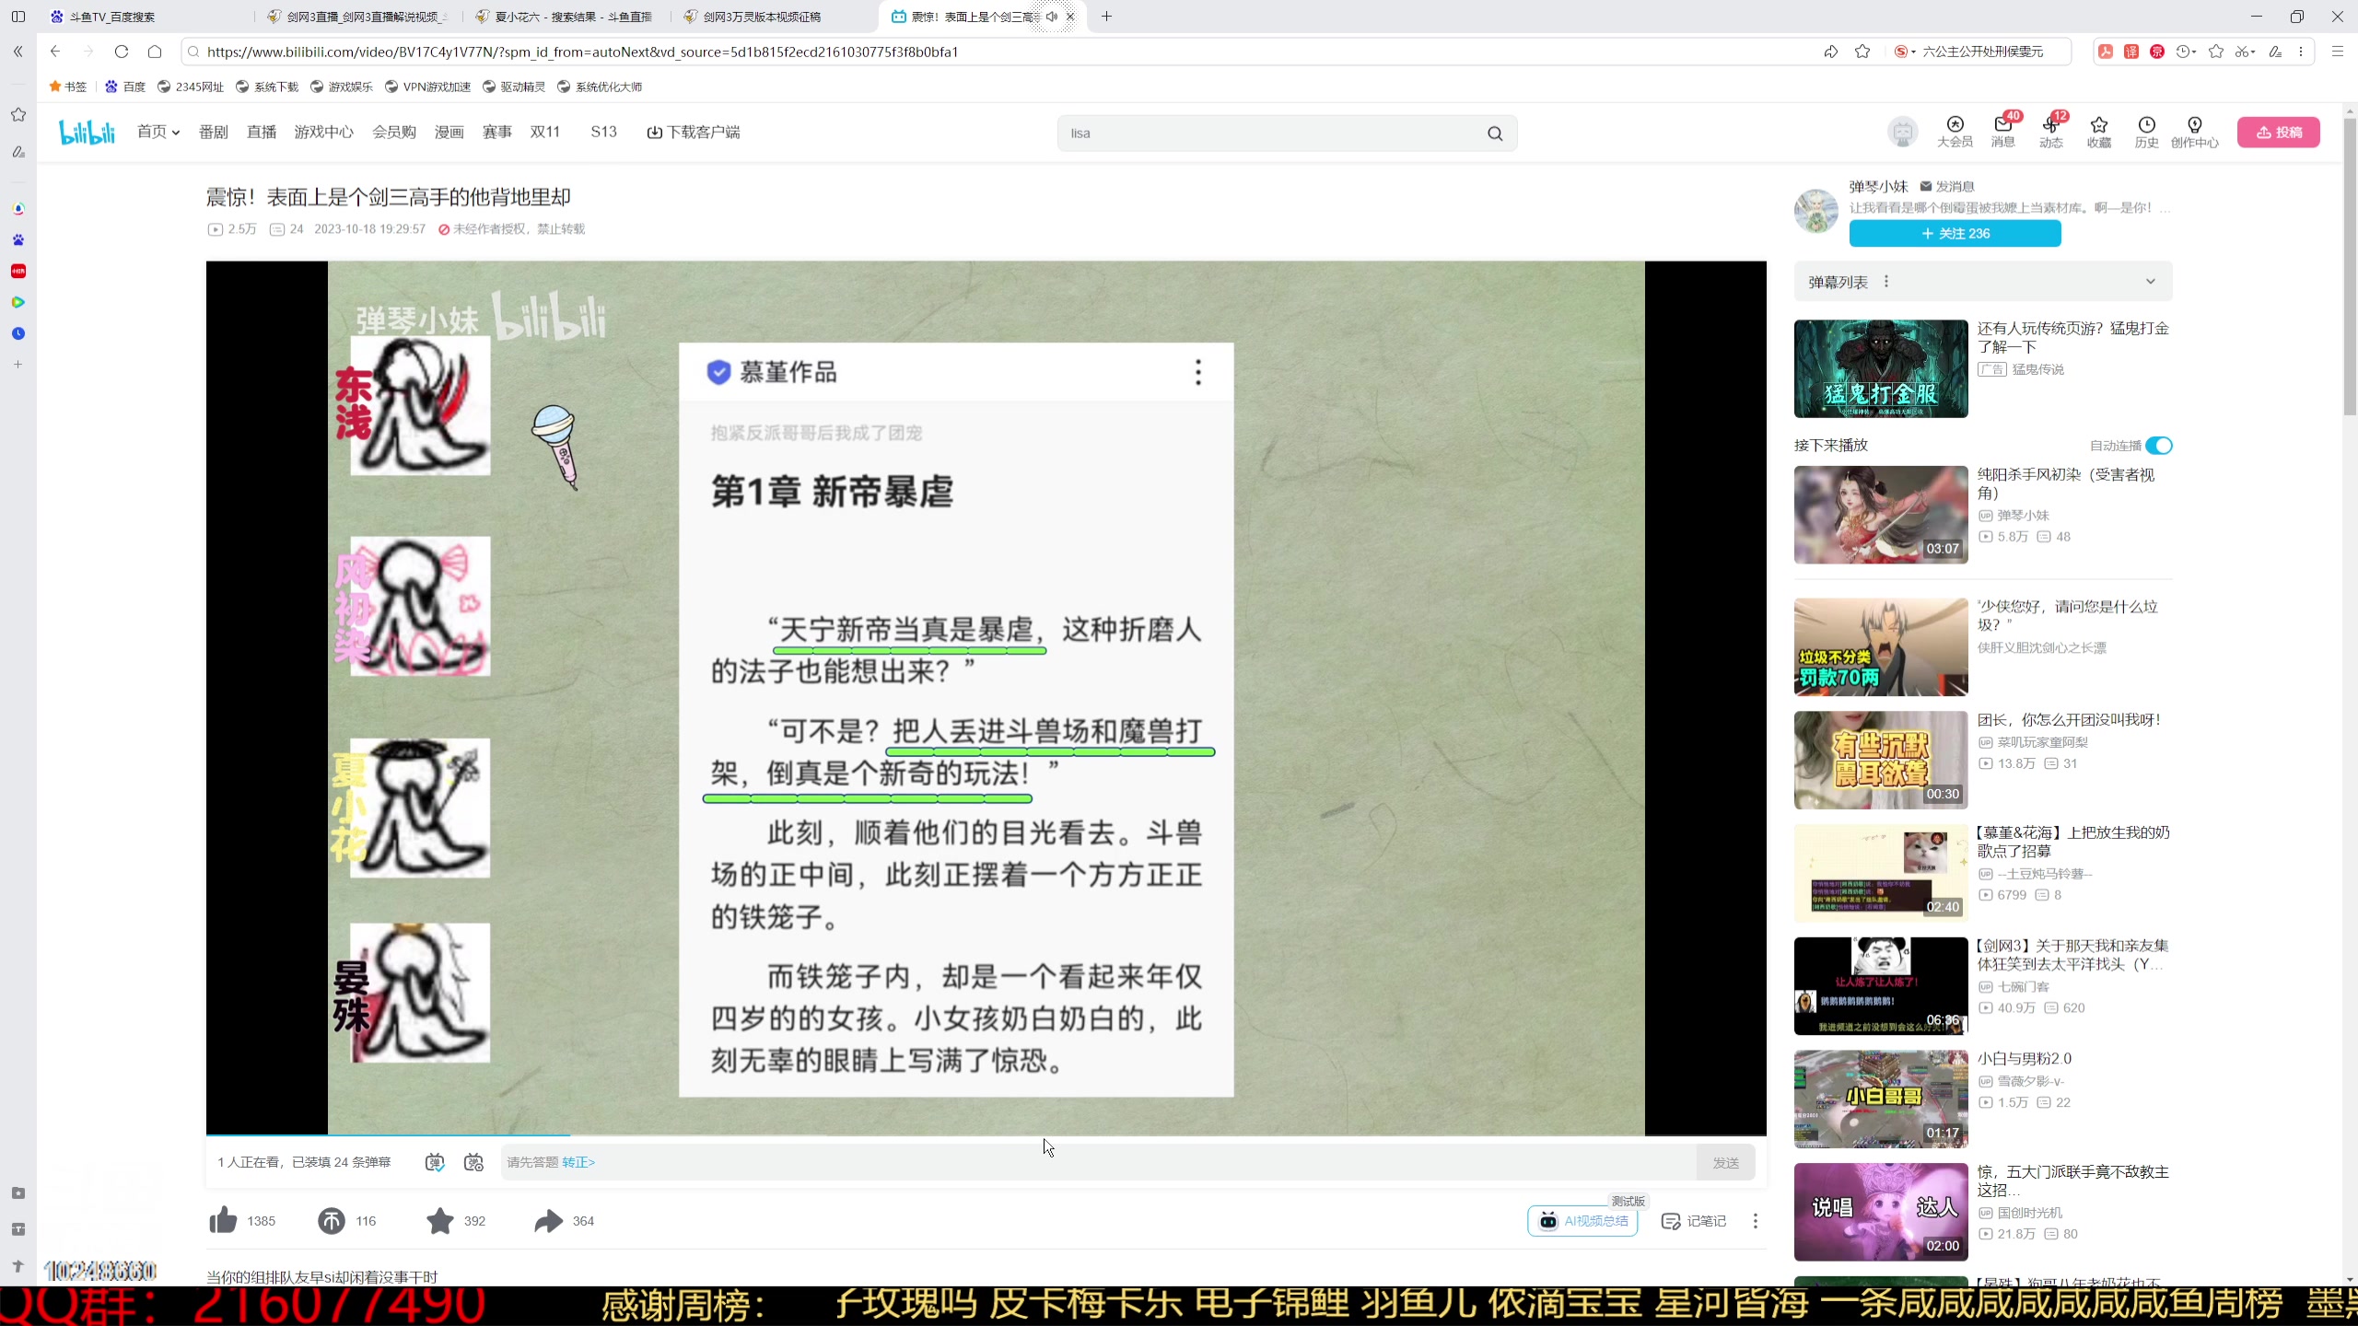Screen dimensions: 2358x1326
Task: Open the more options expander on post
Action: pos(1198,371)
